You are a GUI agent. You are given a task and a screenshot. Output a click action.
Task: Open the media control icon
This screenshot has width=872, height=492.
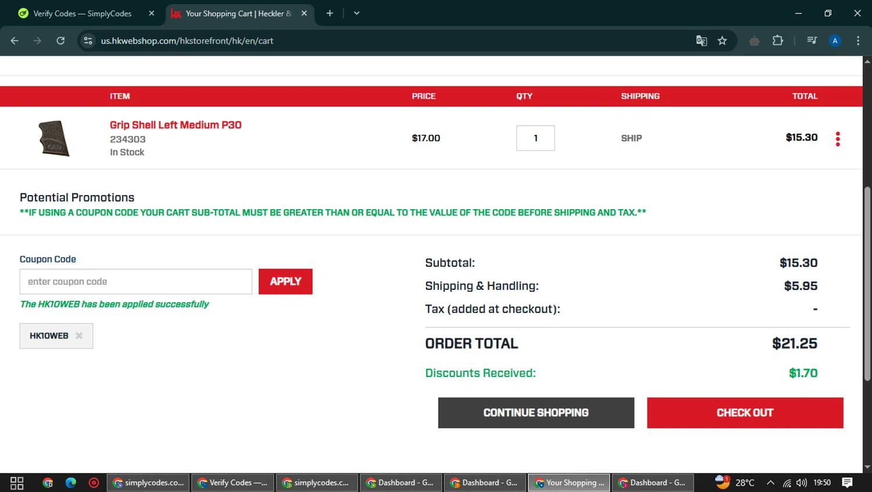(x=812, y=41)
